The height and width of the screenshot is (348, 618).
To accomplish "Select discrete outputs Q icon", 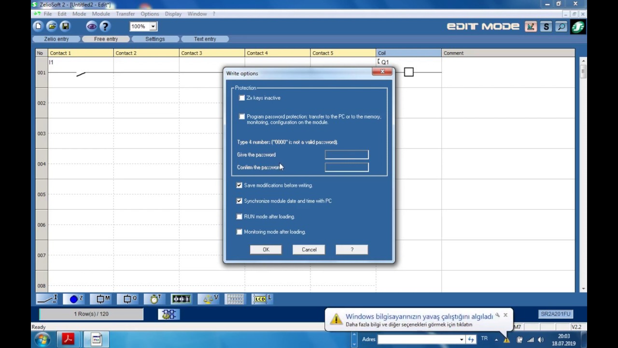I will [128, 299].
